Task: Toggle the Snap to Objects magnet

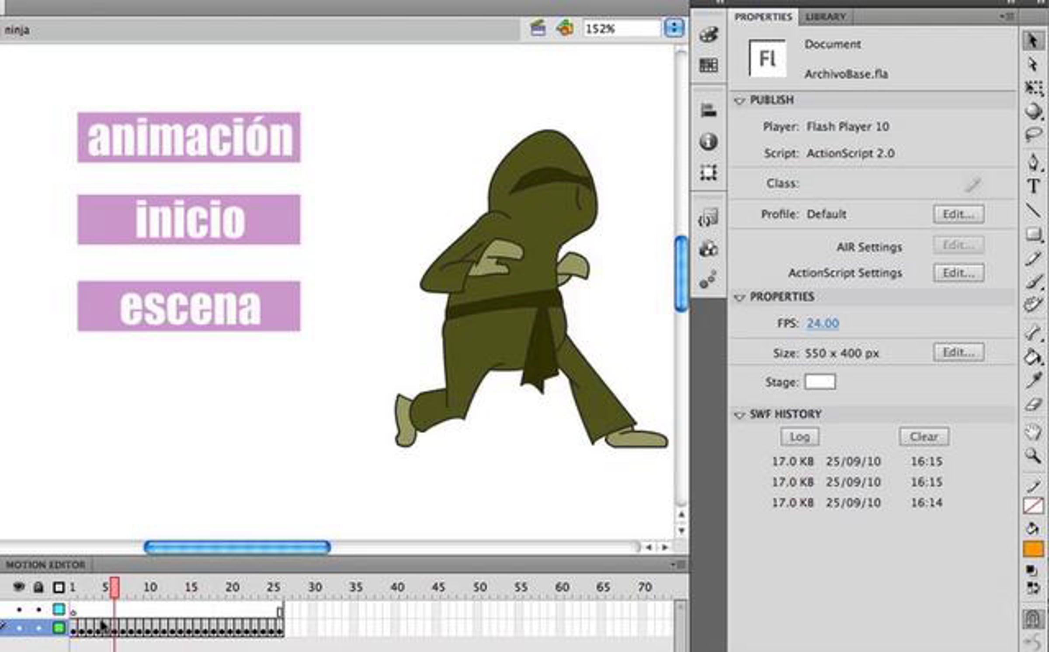Action: click(x=1033, y=619)
